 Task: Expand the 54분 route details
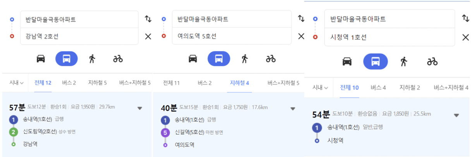(x=456, y=115)
